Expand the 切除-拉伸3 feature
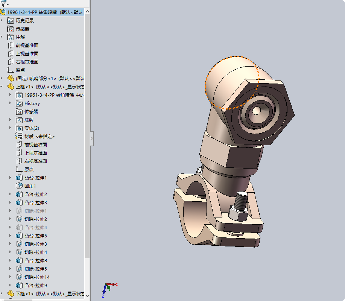Viewport: 345px width, 301px height. [10, 244]
